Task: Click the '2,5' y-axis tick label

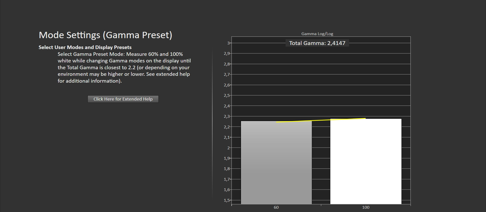Action: 227,96
